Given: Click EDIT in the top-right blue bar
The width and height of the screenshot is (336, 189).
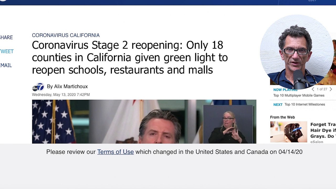Looking at the screenshot, I should (312, 1).
